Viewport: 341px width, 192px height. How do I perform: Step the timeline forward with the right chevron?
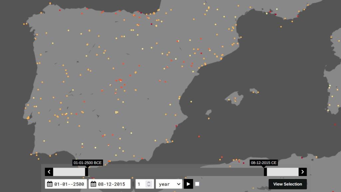pos(303,172)
